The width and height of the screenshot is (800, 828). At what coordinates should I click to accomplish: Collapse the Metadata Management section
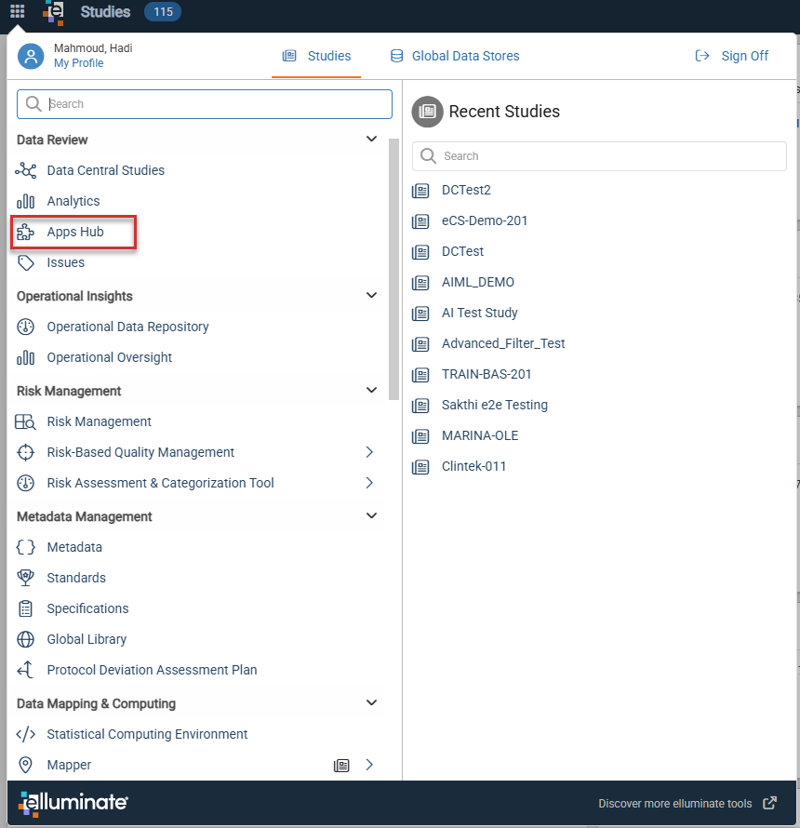click(371, 515)
